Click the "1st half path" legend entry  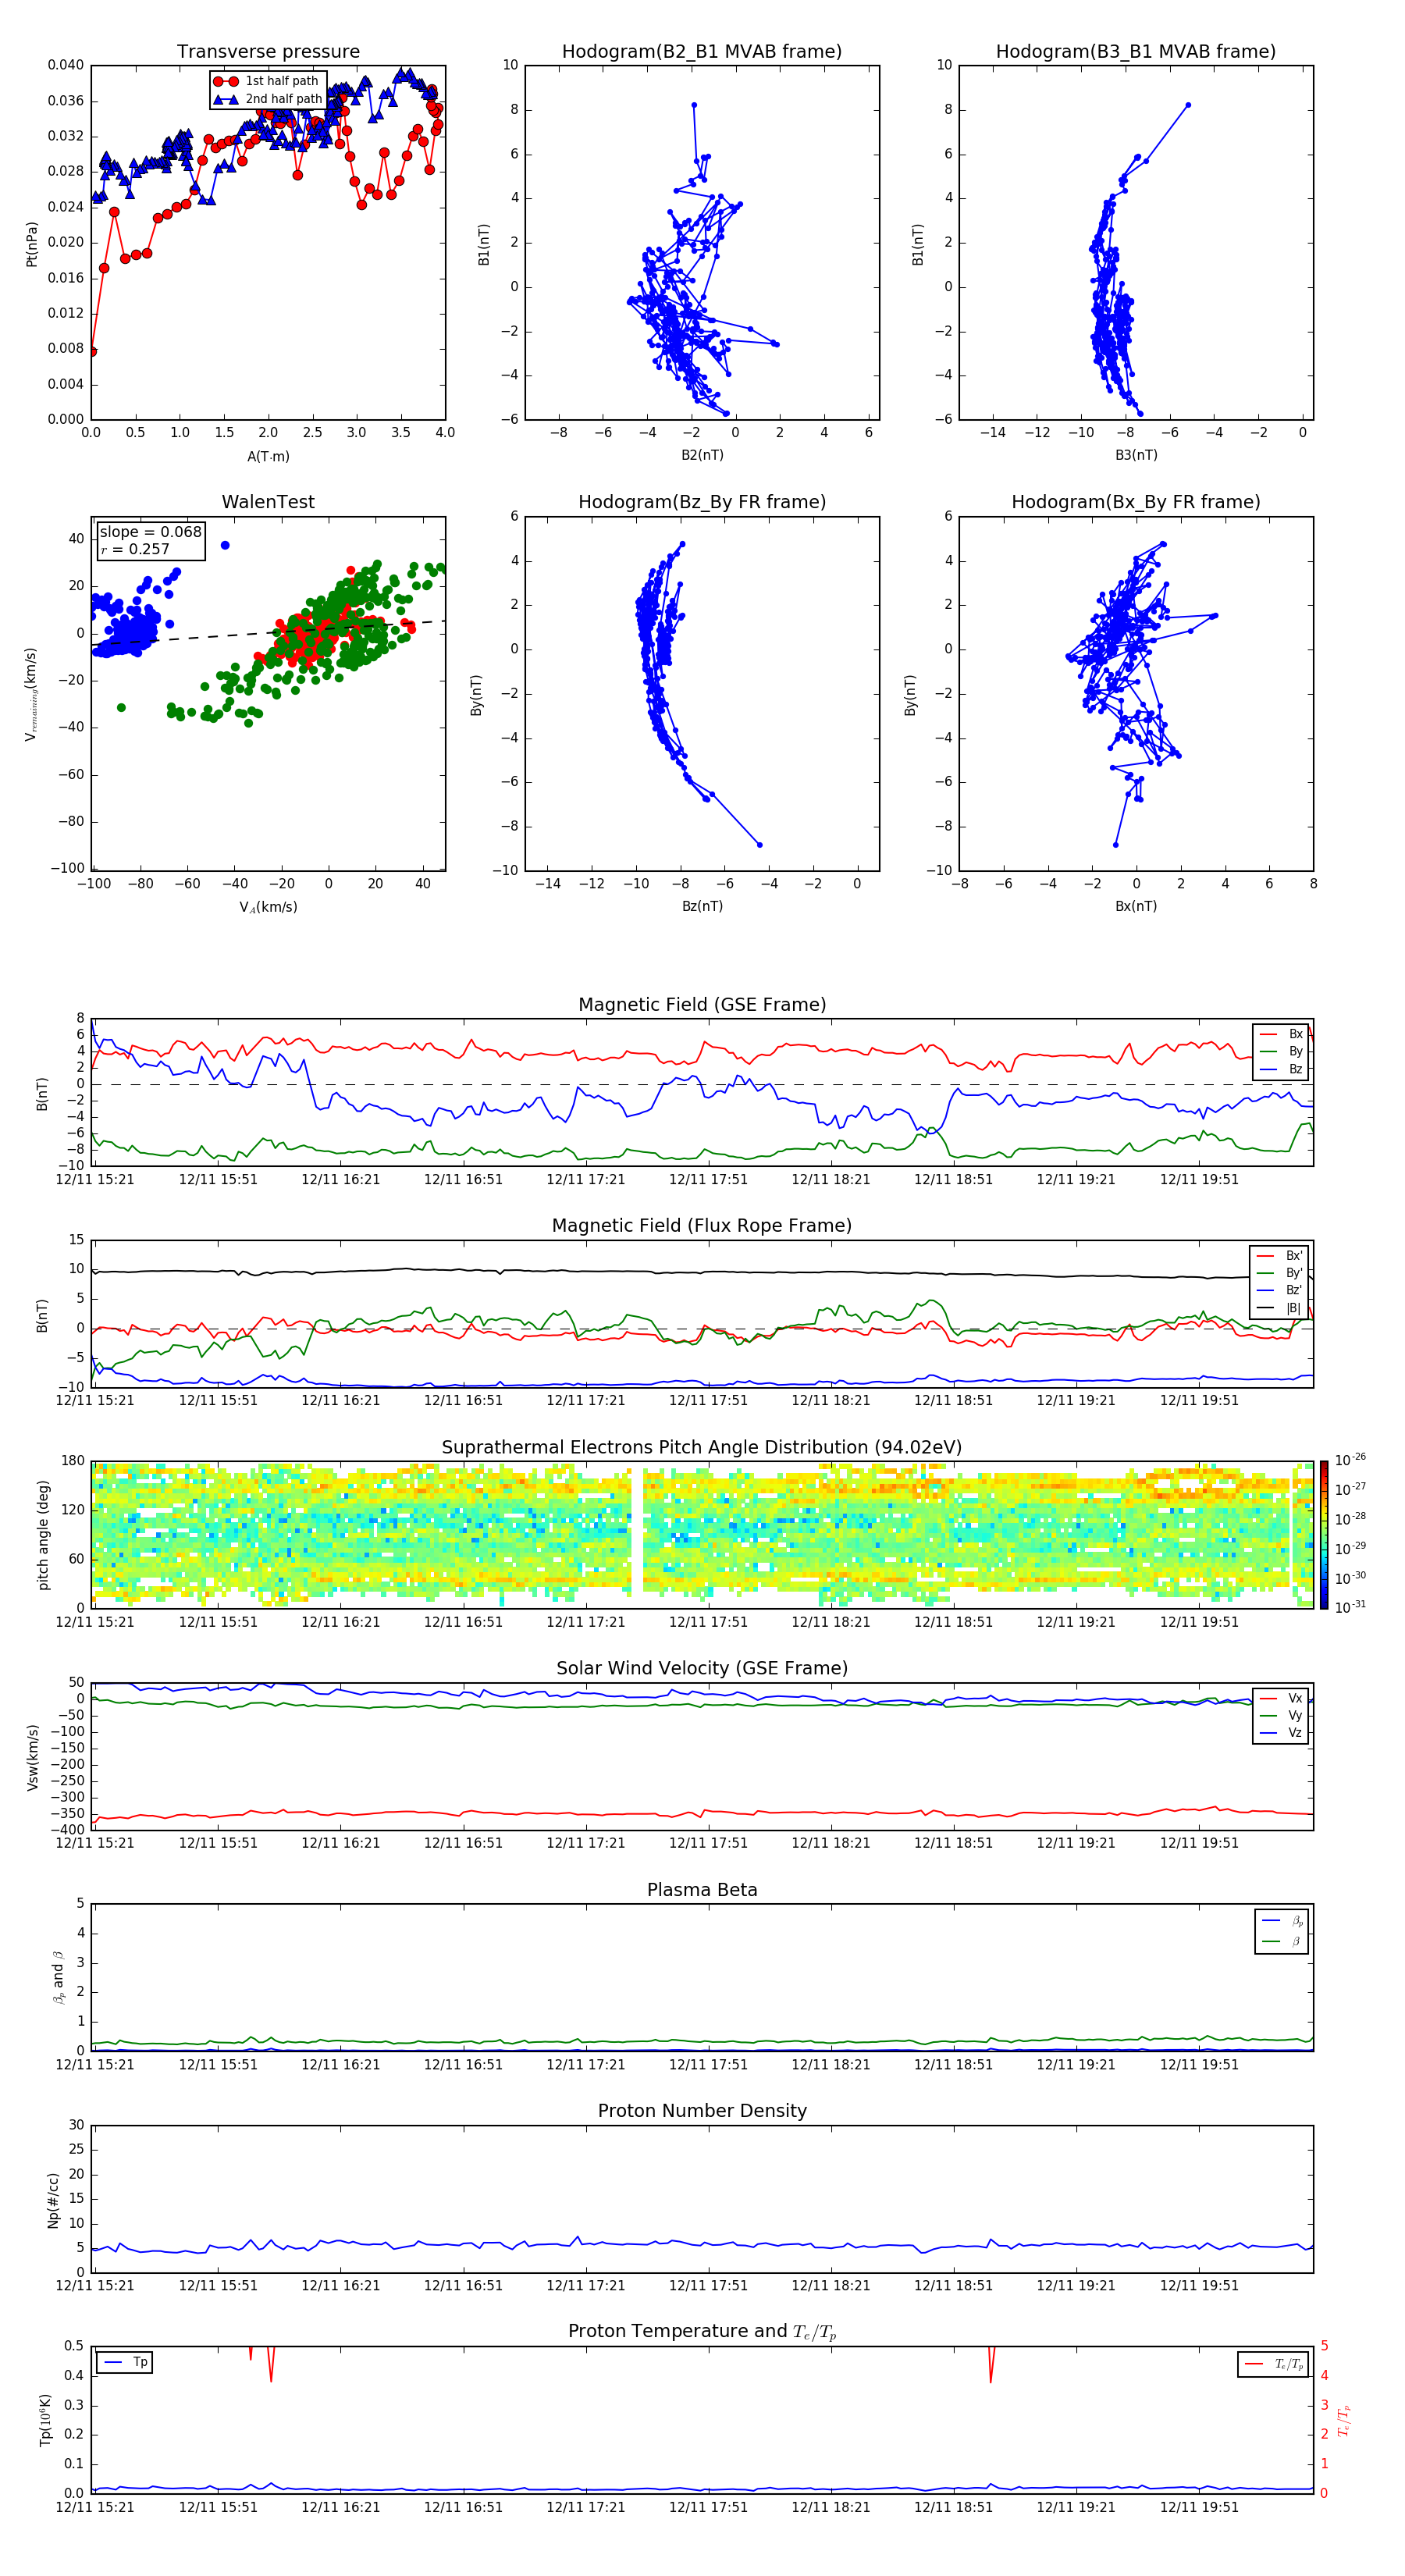click(x=266, y=81)
